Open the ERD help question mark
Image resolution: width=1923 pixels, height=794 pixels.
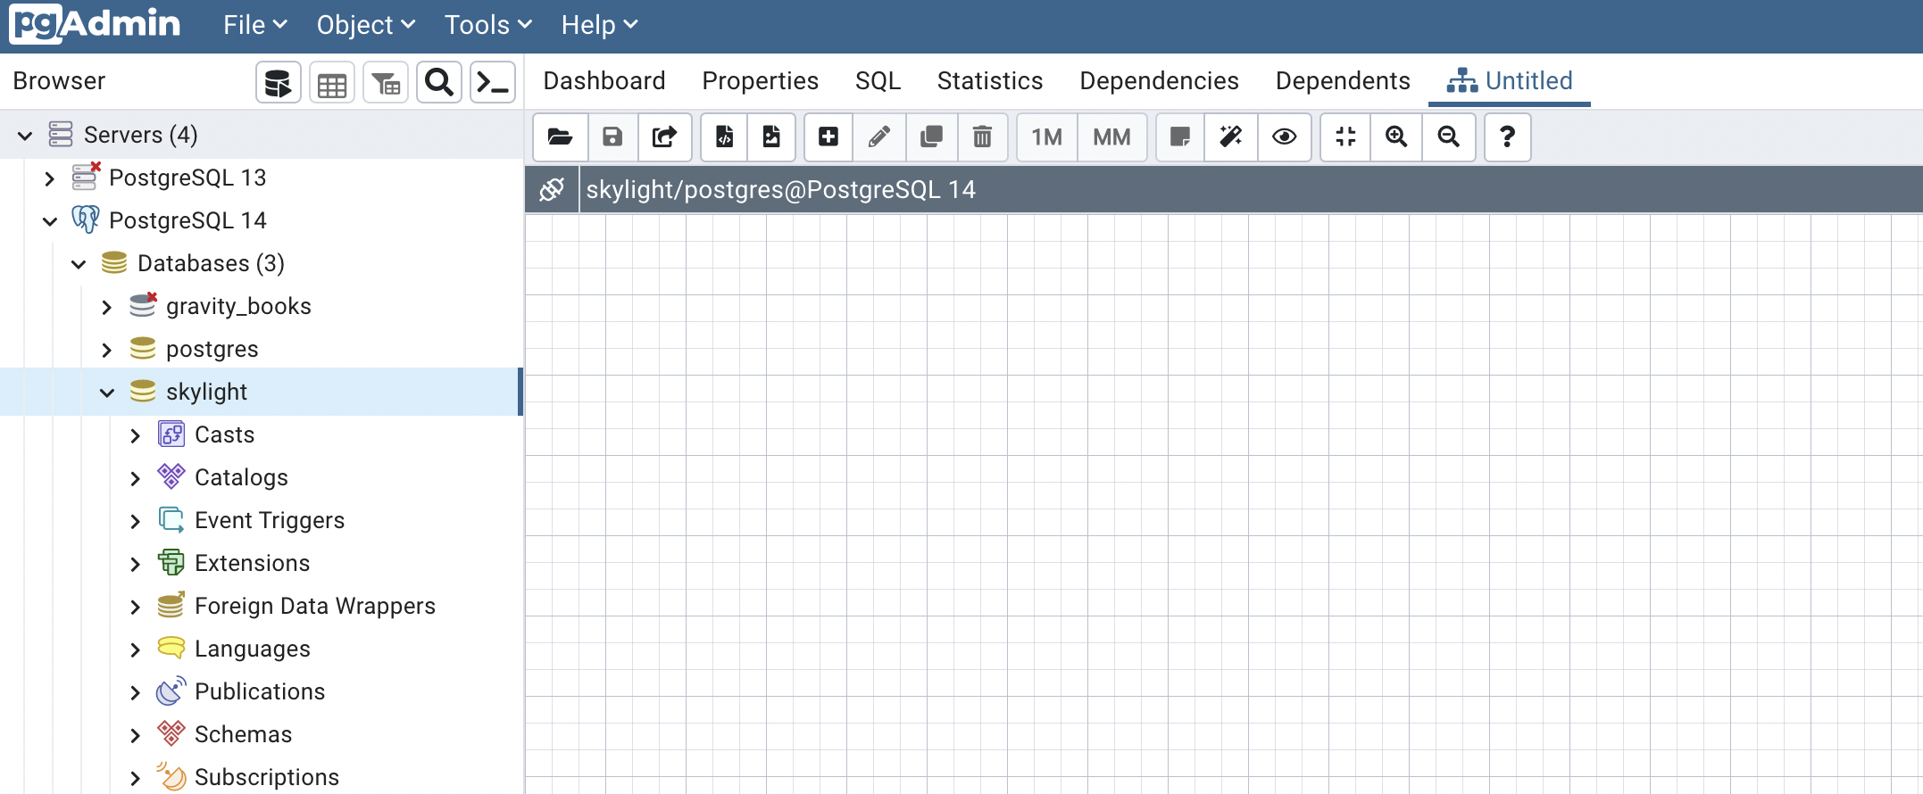click(x=1507, y=136)
